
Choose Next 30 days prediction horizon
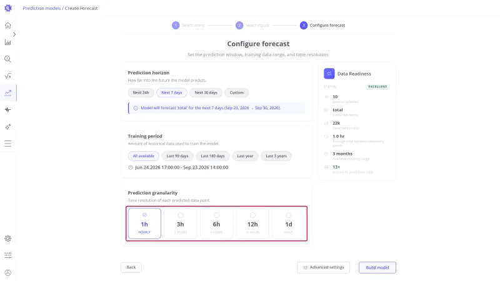pos(206,92)
